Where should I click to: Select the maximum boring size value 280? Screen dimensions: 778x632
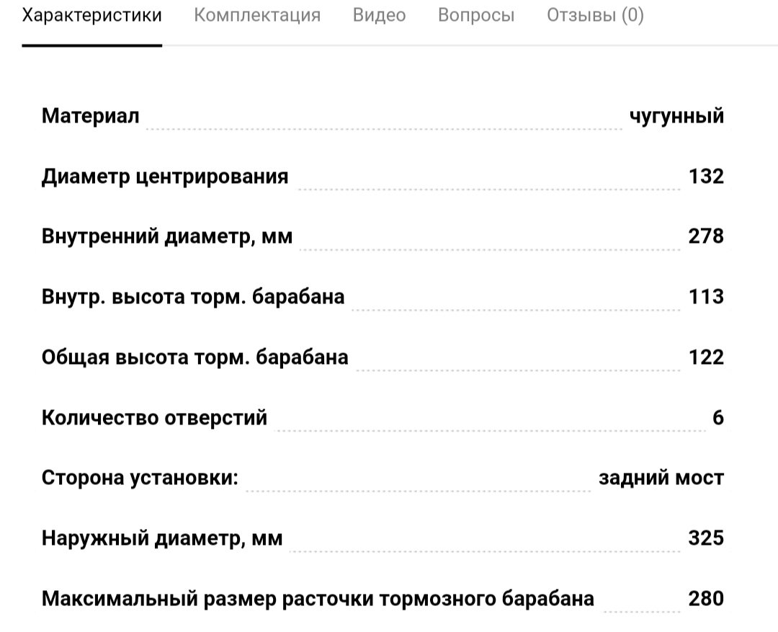[706, 599]
